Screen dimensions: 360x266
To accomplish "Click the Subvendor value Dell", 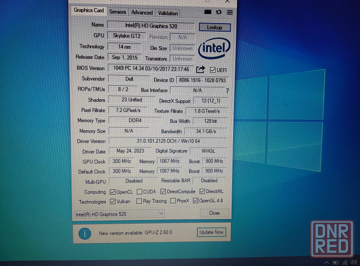I will tap(129, 79).
